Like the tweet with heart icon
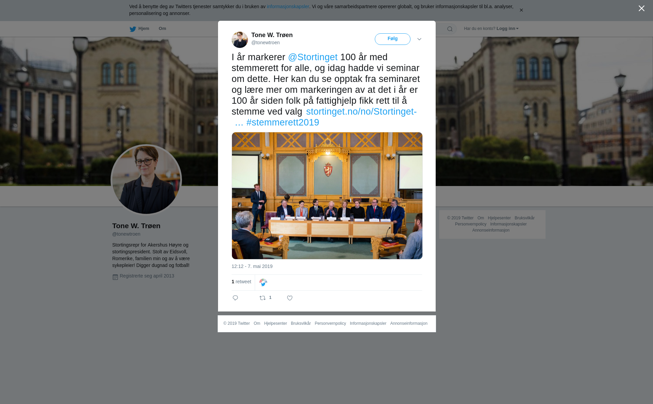 point(290,298)
